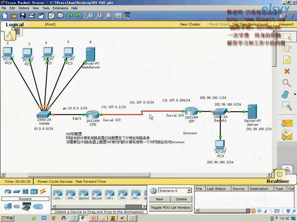The image size is (297, 222).
Task: Click Toggle PDU List Window button
Action: coord(170,208)
